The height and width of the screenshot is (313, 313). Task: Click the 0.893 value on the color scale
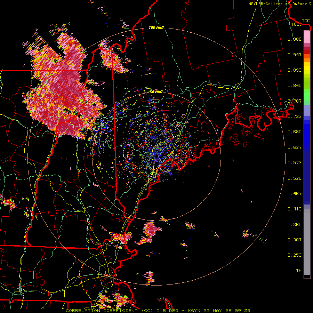point(295,70)
